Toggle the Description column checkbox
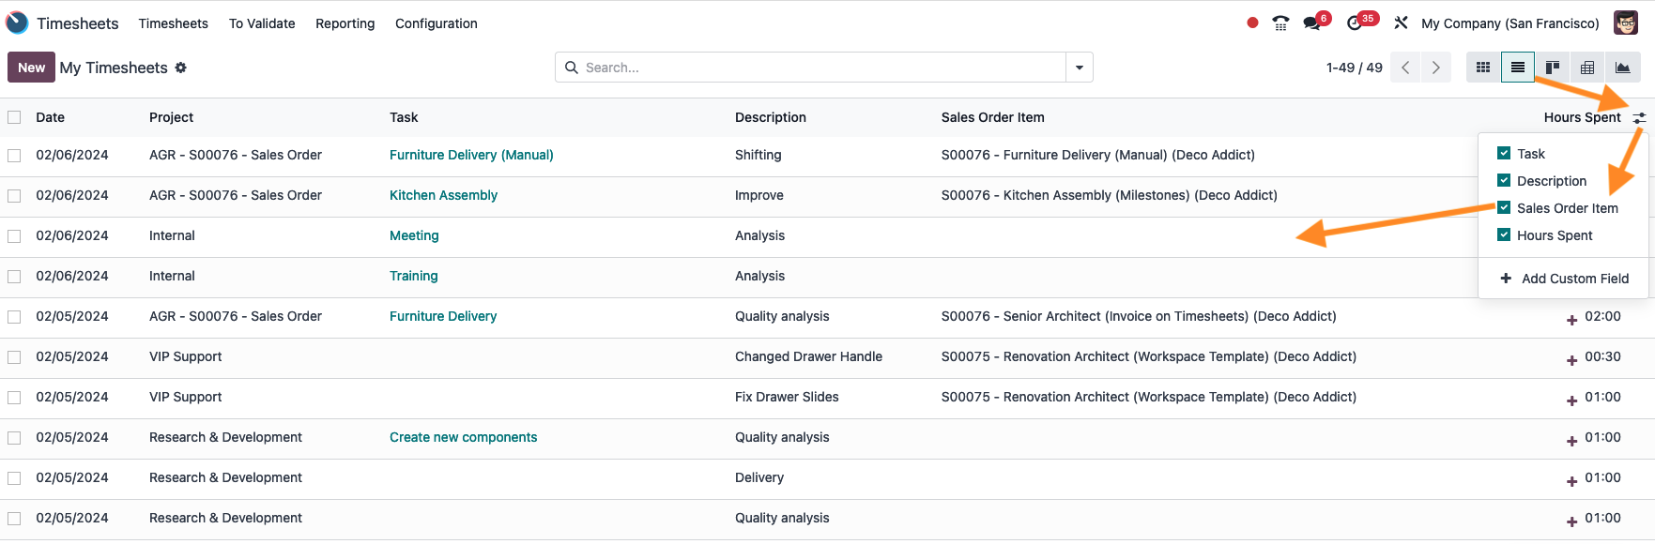The height and width of the screenshot is (544, 1655). 1504,181
